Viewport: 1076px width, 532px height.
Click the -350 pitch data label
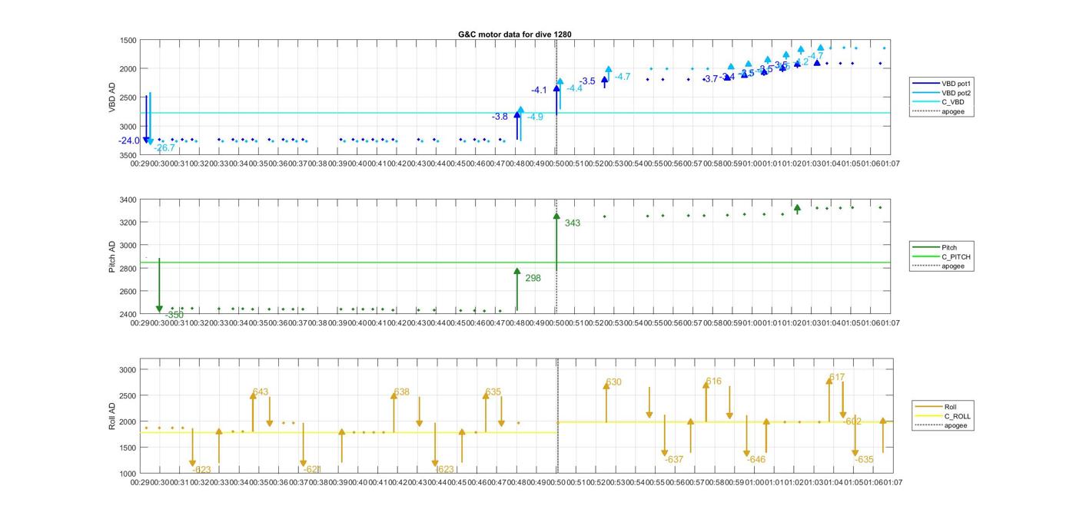[174, 315]
